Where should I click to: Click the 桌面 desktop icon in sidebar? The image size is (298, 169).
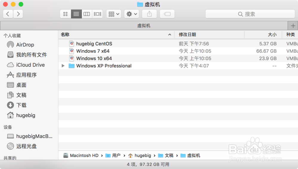click(10, 85)
